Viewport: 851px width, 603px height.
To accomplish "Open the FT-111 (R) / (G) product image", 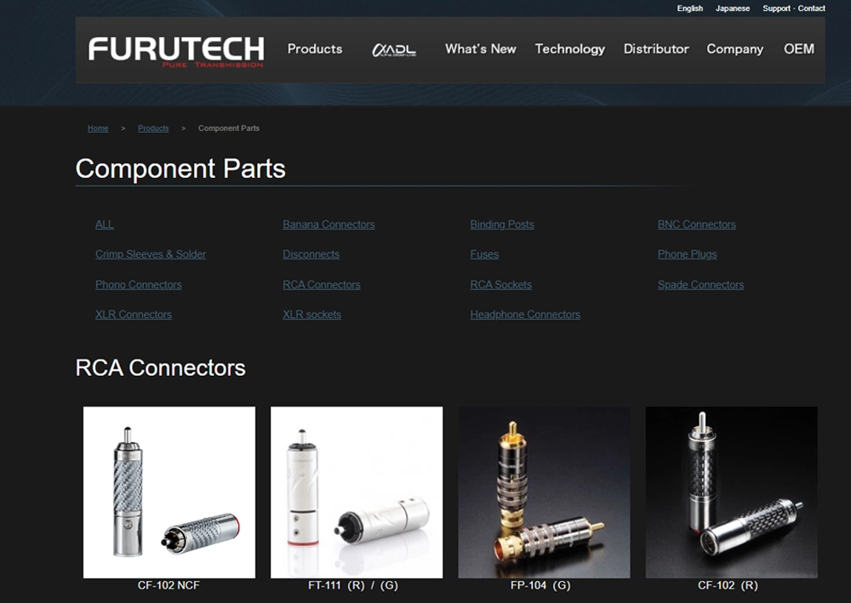I will coord(357,492).
